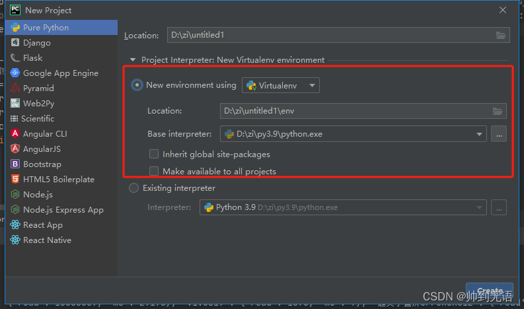The width and height of the screenshot is (524, 309).
Task: Click the Node.js Express App icon
Action: tap(15, 209)
